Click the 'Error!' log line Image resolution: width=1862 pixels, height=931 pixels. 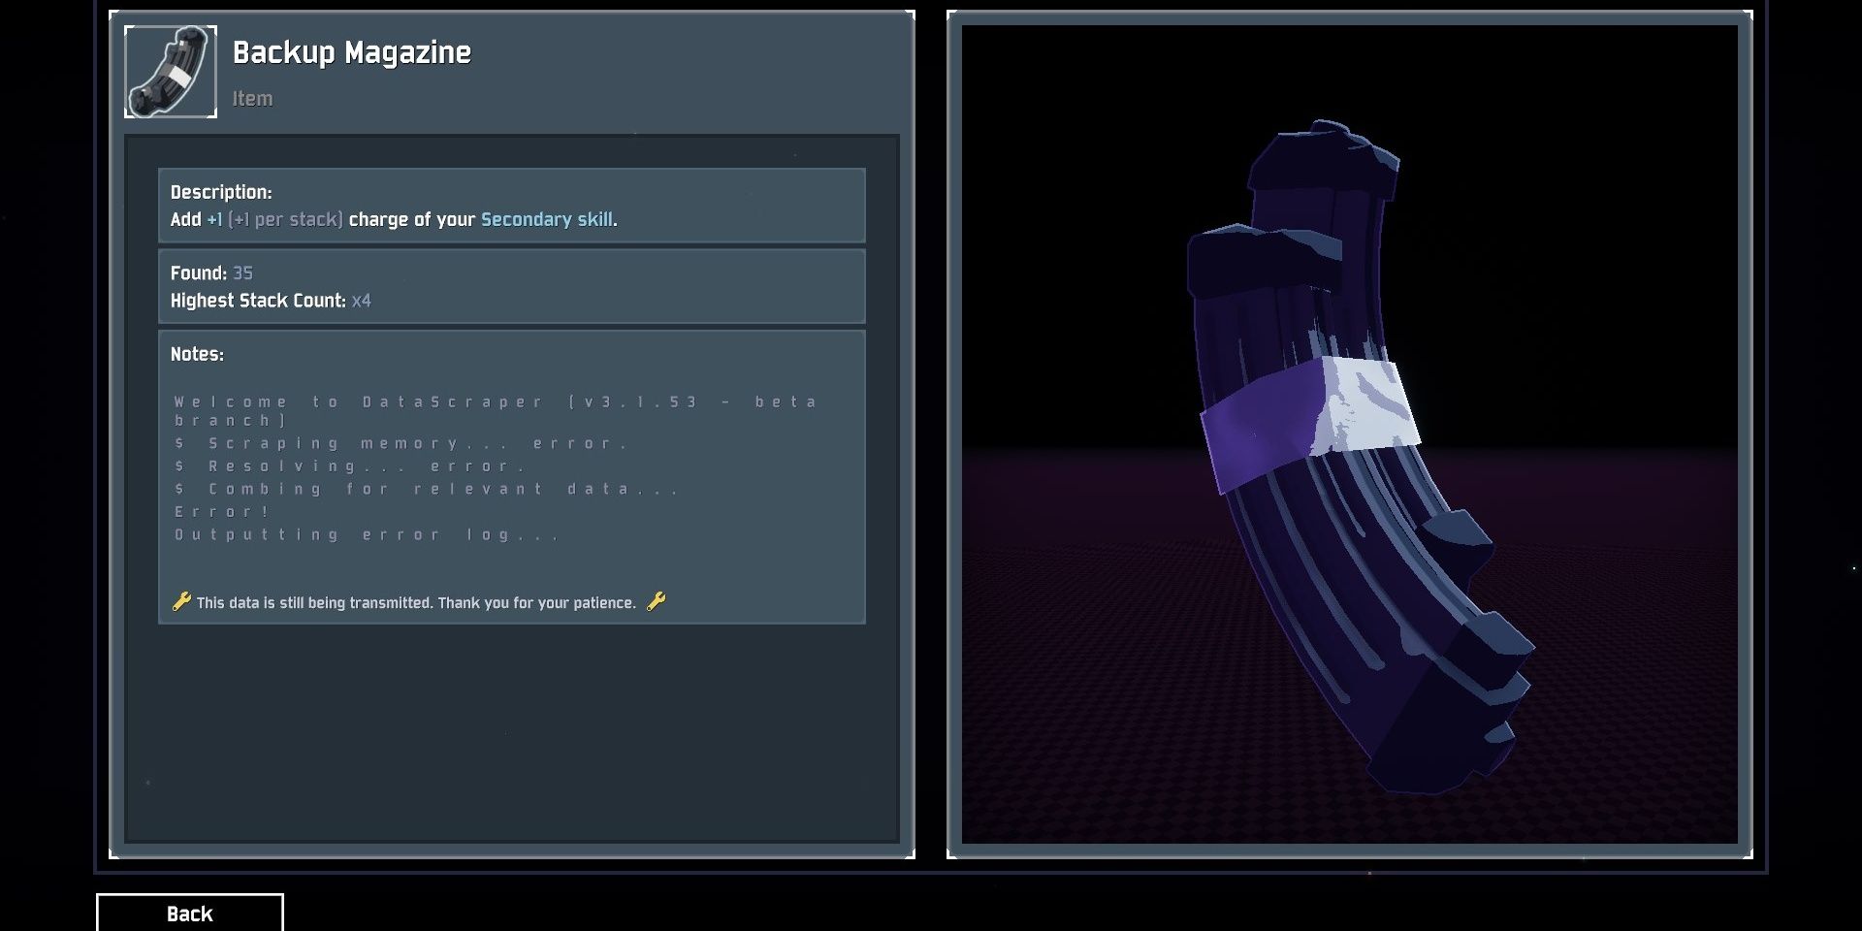pos(222,511)
